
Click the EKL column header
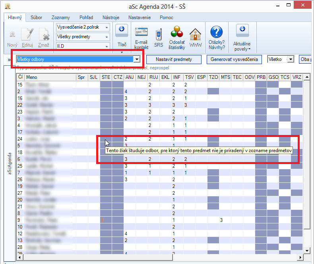(165, 77)
